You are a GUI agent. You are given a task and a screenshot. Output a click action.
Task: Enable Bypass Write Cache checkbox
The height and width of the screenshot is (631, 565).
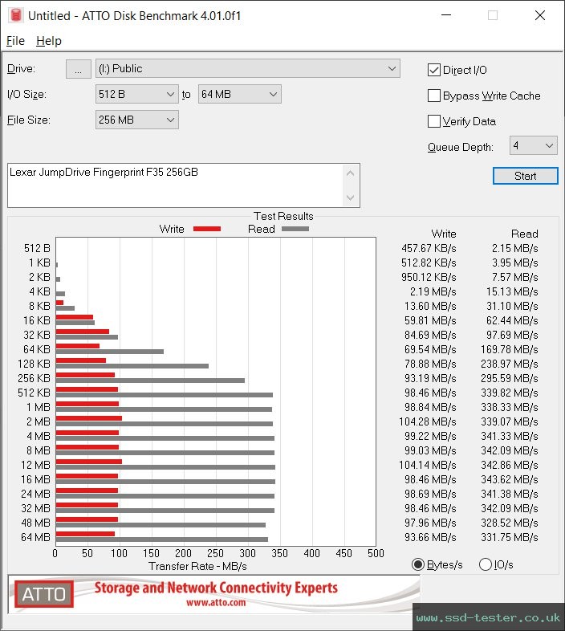pos(434,96)
